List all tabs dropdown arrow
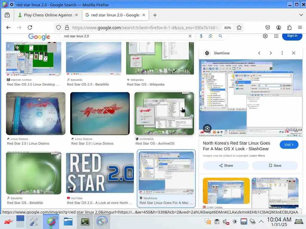This screenshot has height=229, width=306. click(x=301, y=15)
